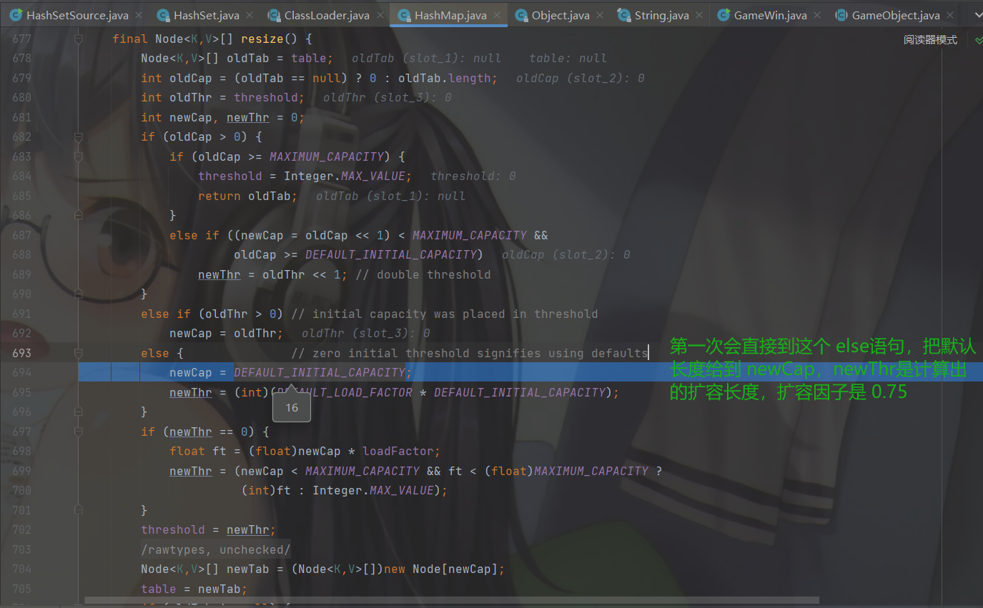Toggle 阅读器模式 reader mode
Image resolution: width=983 pixels, height=608 pixels.
pyautogui.click(x=930, y=40)
